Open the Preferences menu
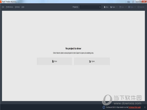The image size is (147, 110). pos(9,7)
